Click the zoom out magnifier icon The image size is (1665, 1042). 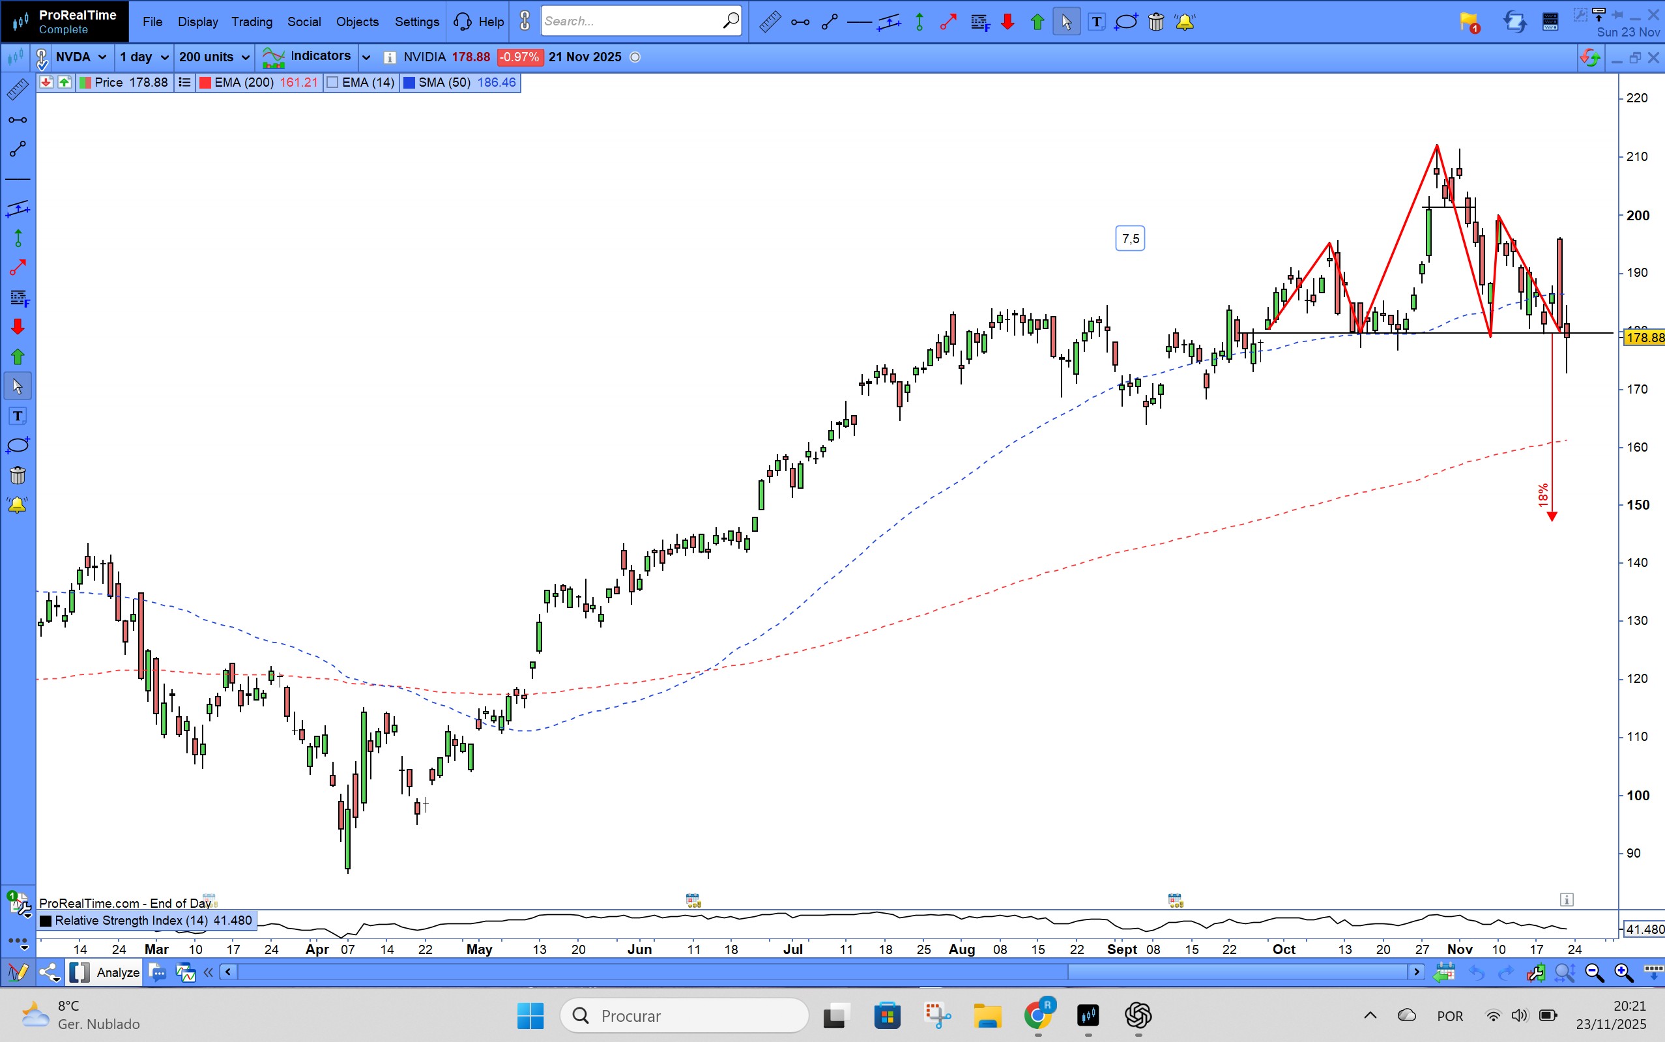[1593, 972]
